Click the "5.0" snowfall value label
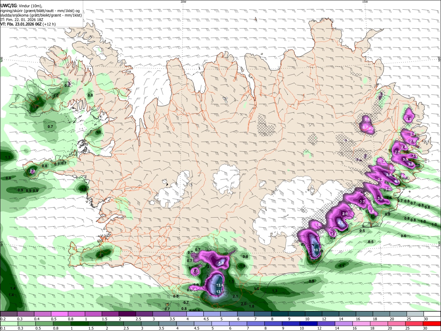The height and width of the screenshot is (331, 441). 221,263
